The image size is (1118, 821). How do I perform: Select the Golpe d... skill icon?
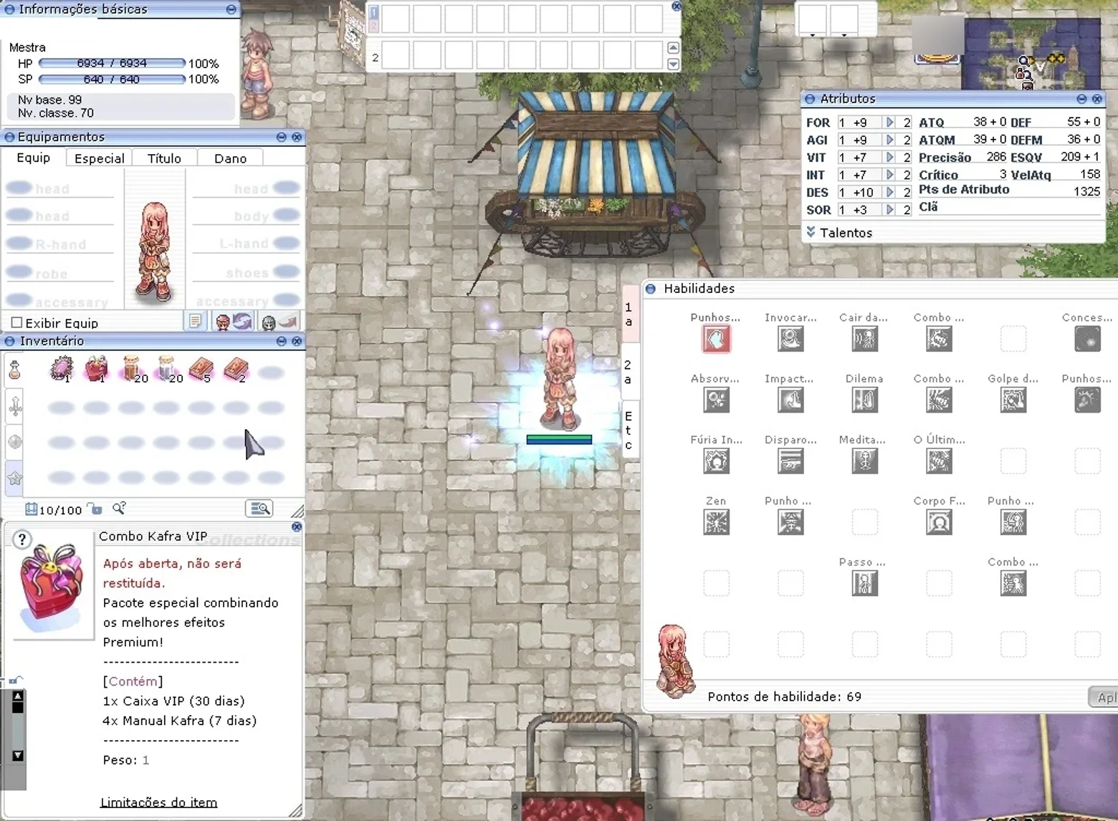click(x=1013, y=400)
